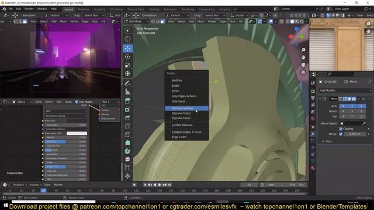Screen dimensions: 374x210
Task: Click the Mirror Object eyedropper icon
Action: tap(363, 124)
